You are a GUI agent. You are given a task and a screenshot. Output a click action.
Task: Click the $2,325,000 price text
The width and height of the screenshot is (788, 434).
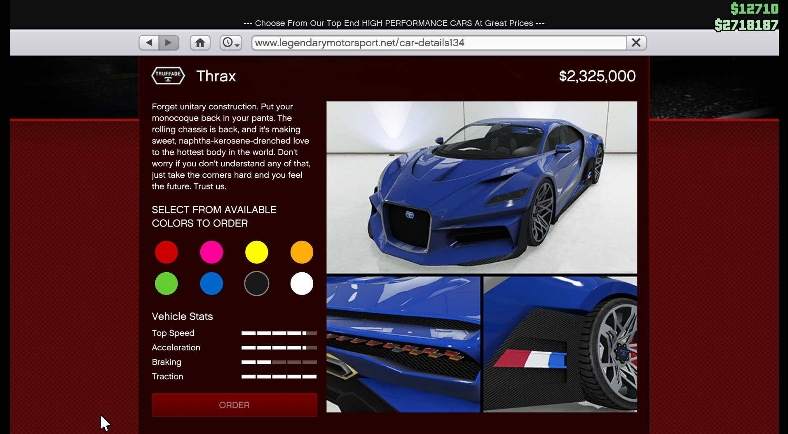click(597, 76)
